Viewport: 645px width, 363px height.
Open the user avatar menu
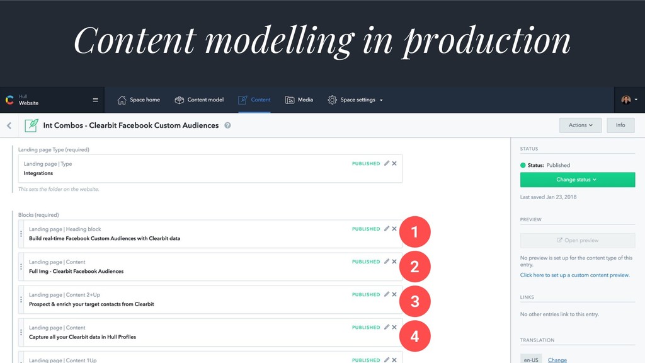tap(629, 100)
